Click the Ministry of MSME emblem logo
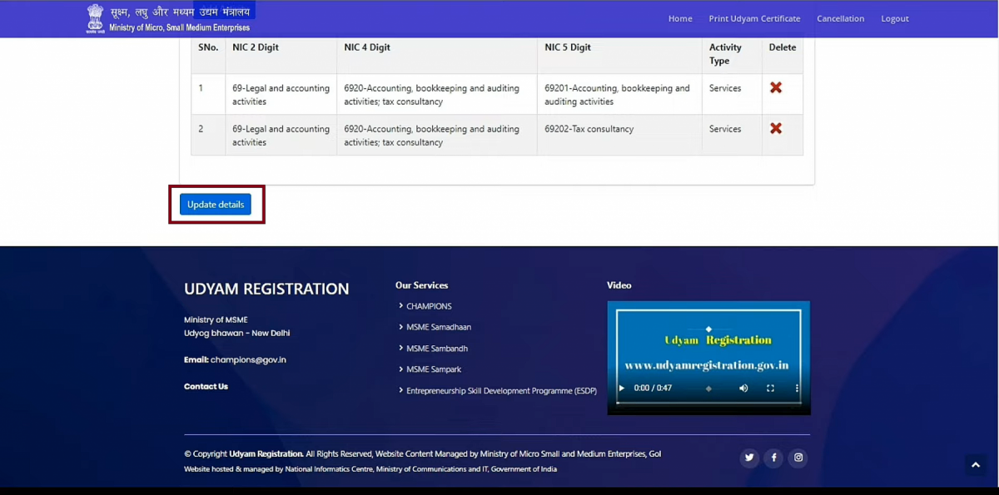 pos(94,17)
